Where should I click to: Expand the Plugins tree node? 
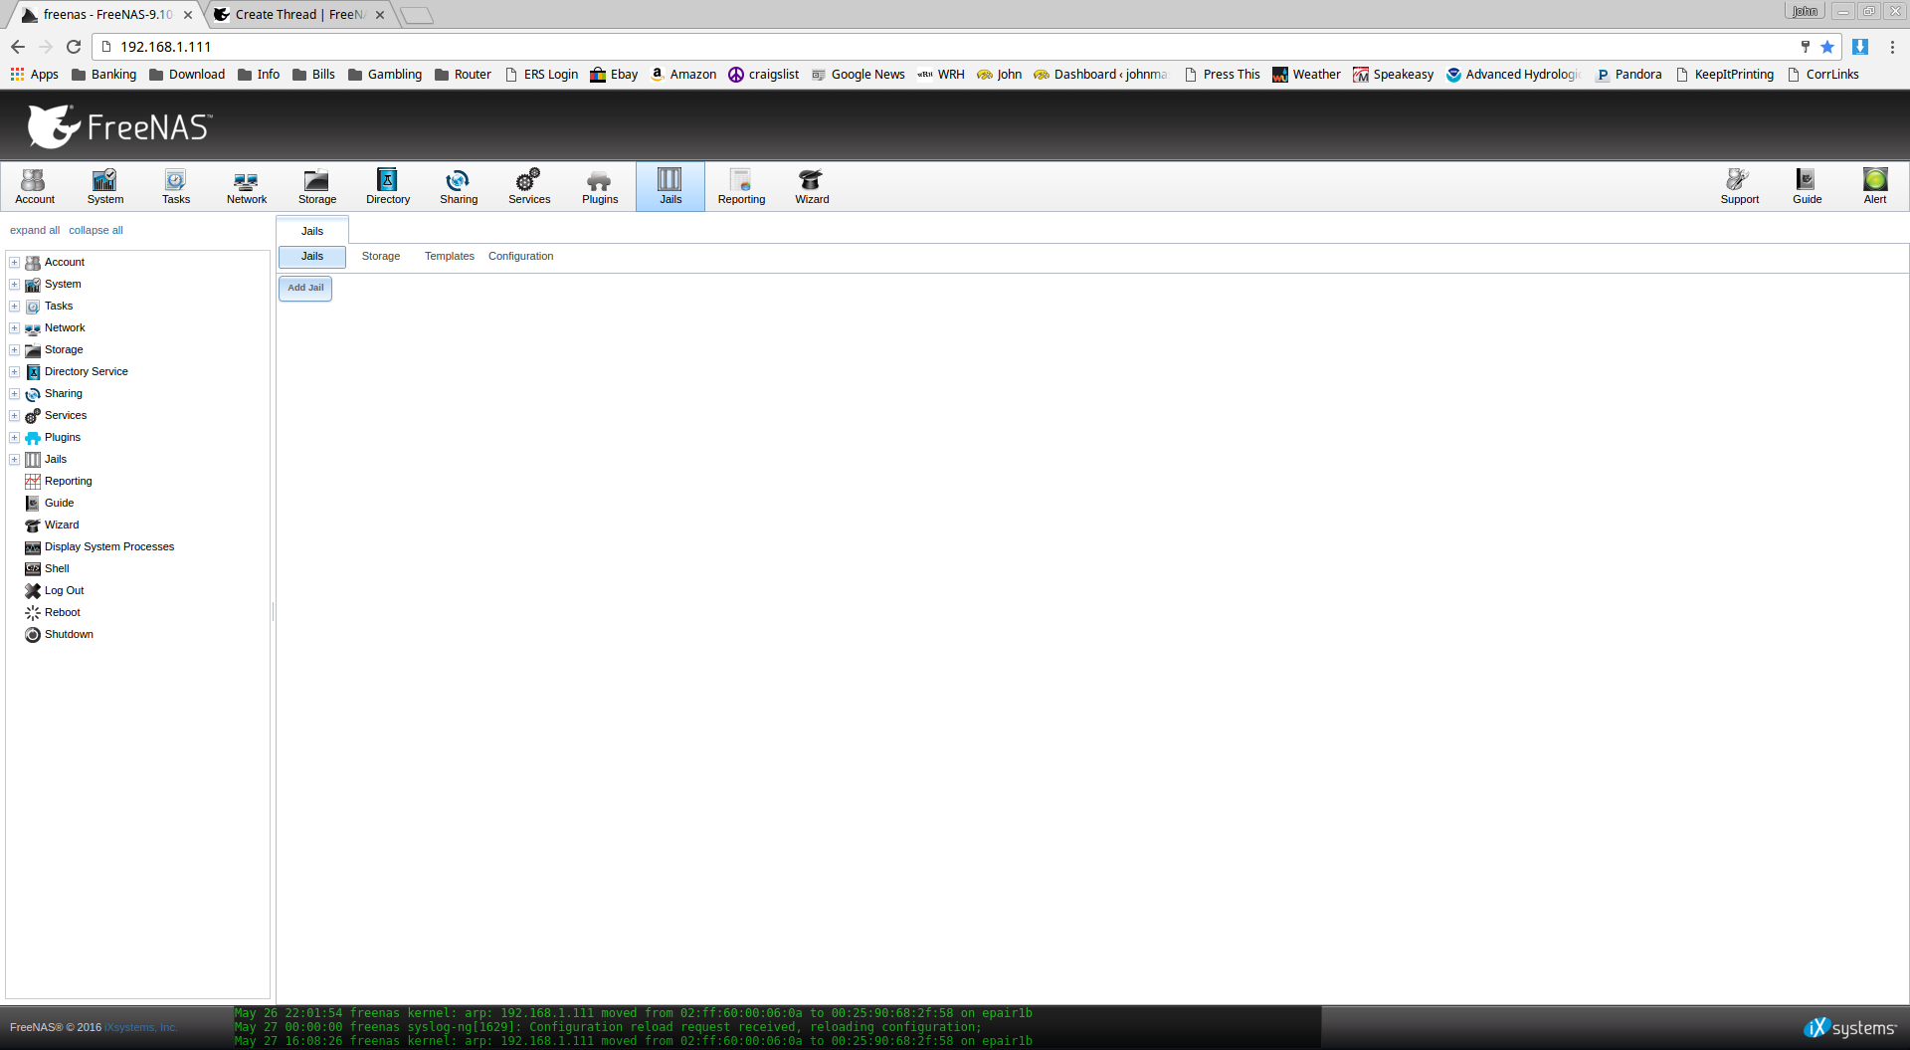(14, 438)
